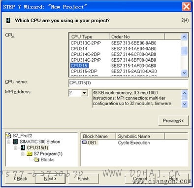Viewport: 194px width, 188px height.
Task: Click the S7 Program(1) folder icon
Action: [x=30, y=153]
